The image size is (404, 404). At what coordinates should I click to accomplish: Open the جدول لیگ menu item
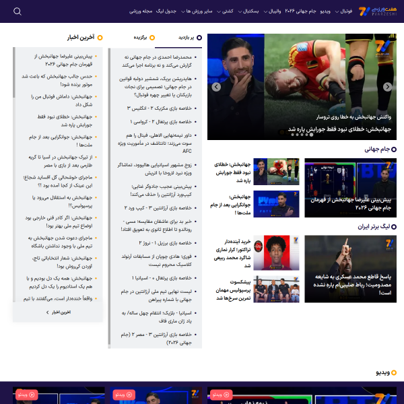[x=166, y=11]
